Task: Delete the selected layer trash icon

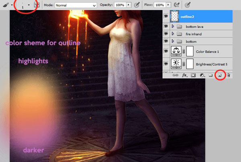Action: 229,75
